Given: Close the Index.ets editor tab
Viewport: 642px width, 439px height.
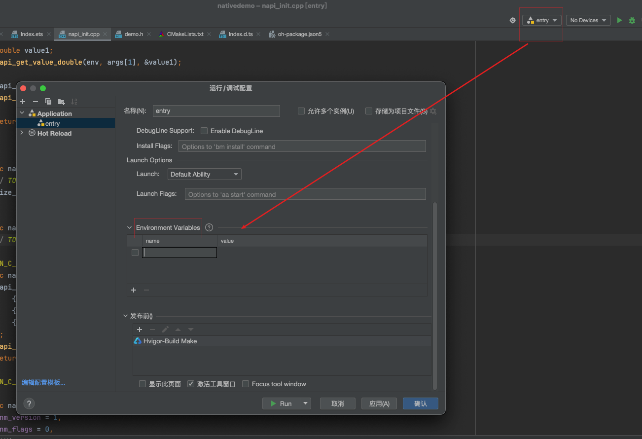Looking at the screenshot, I should click(49, 34).
